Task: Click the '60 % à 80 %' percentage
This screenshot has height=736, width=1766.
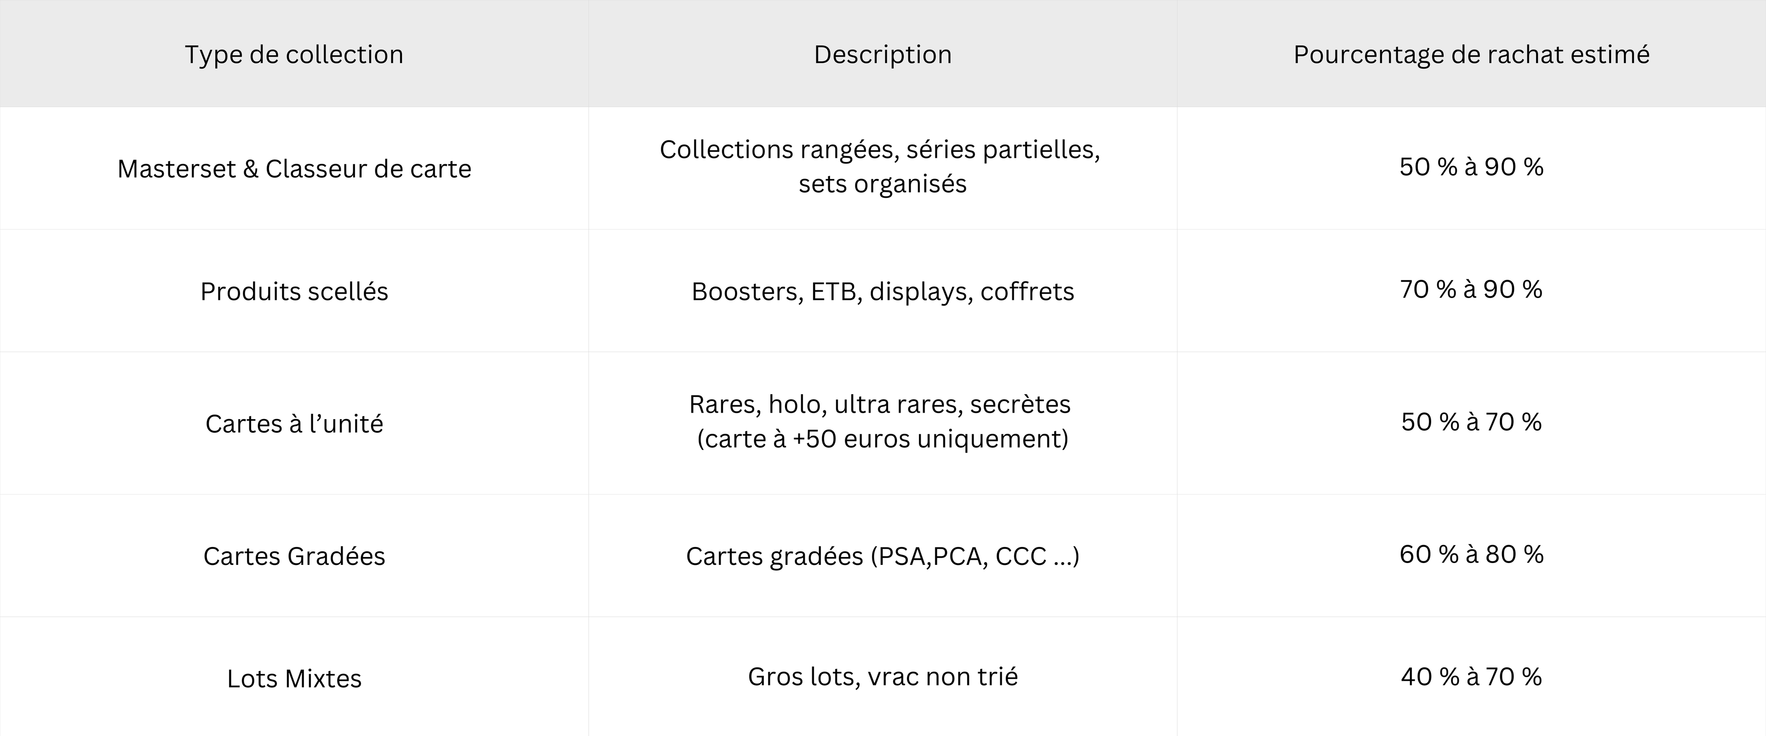Action: click(x=1471, y=554)
